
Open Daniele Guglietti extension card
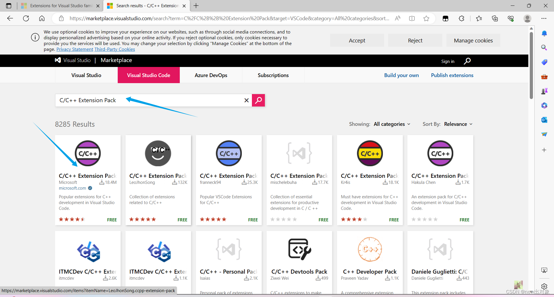[x=440, y=263]
